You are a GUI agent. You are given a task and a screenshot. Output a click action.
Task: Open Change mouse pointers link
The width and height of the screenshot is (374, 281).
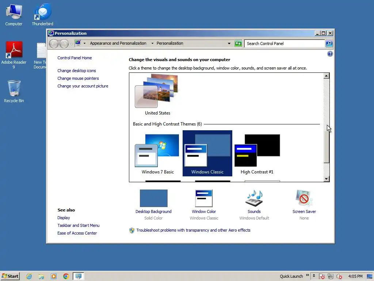(x=78, y=78)
